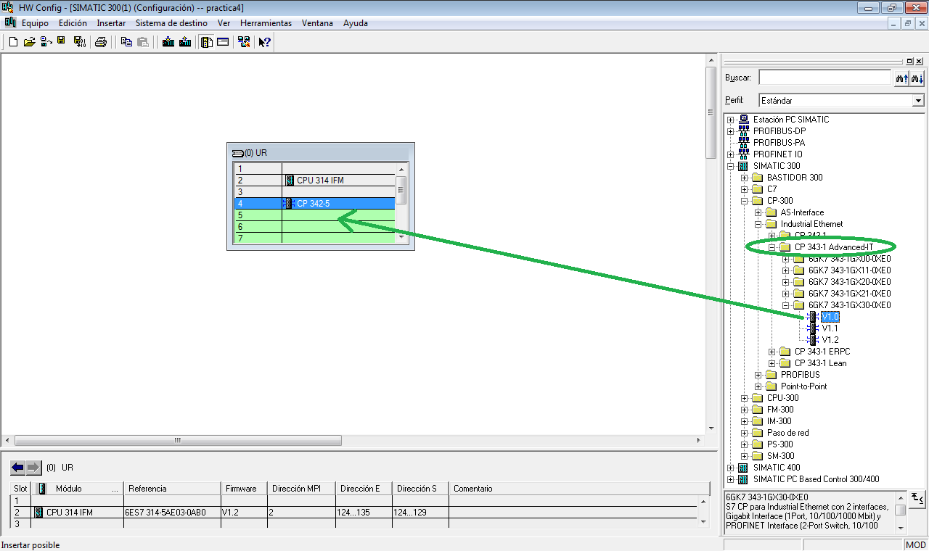Click the Save and compile icon
The height and width of the screenshot is (551, 929).
[x=79, y=42]
